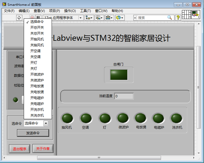204x163 pixels.
Task: Click the connector pane grid icon
Action: pos(186,15)
